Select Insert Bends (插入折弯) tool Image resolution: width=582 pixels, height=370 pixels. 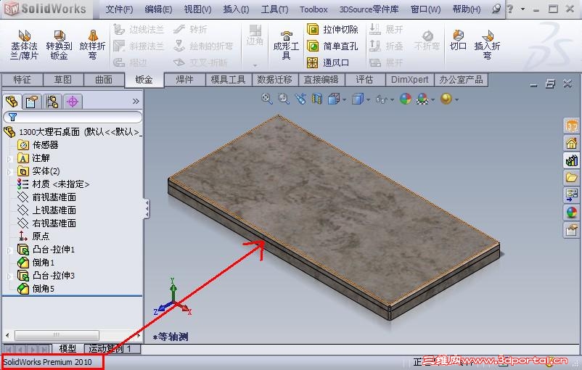(487, 45)
